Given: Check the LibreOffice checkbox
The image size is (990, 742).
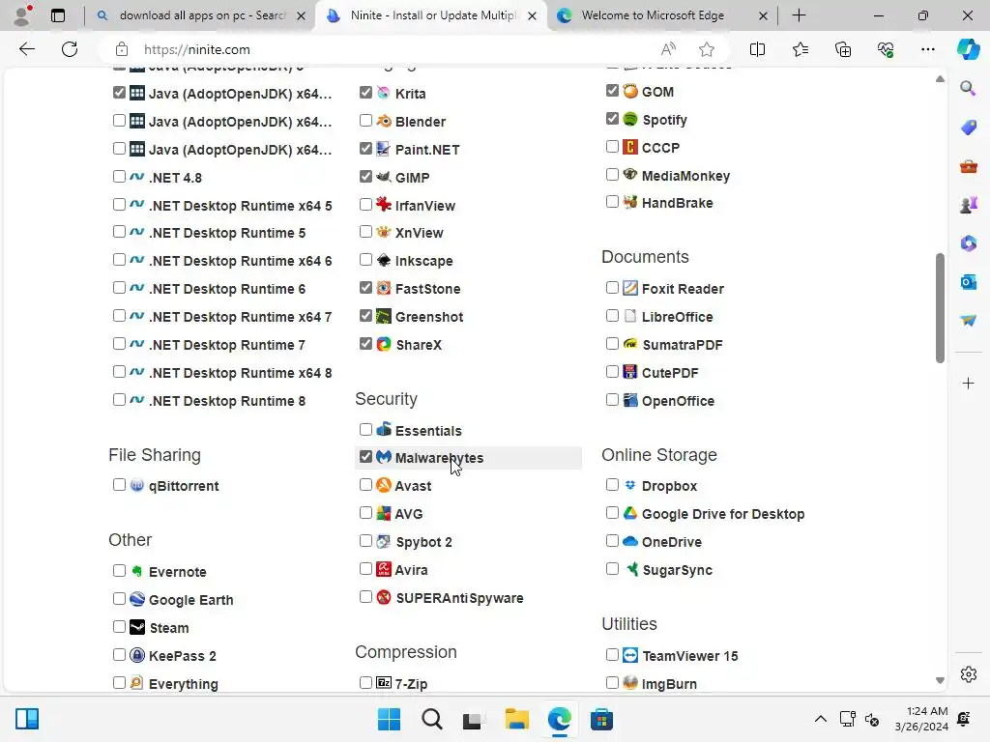Looking at the screenshot, I should click(x=612, y=316).
